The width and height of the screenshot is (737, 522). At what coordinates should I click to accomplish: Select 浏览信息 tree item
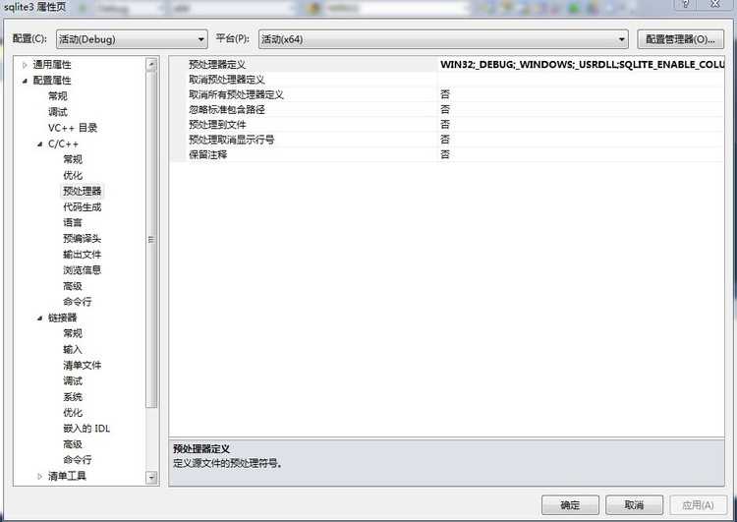click(83, 270)
